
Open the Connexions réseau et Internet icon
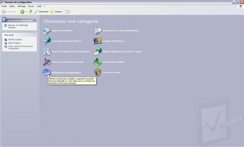point(47,41)
